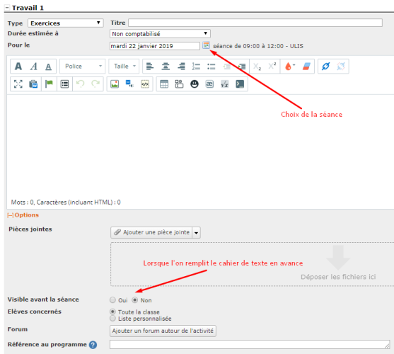Select Oui for Visible avant la séance

click(x=112, y=300)
